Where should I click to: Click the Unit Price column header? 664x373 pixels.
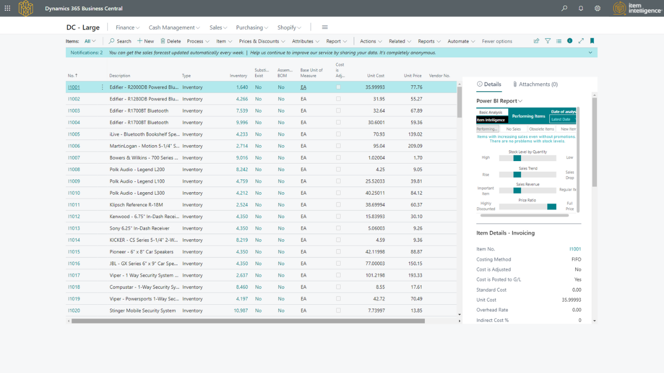[x=413, y=76]
